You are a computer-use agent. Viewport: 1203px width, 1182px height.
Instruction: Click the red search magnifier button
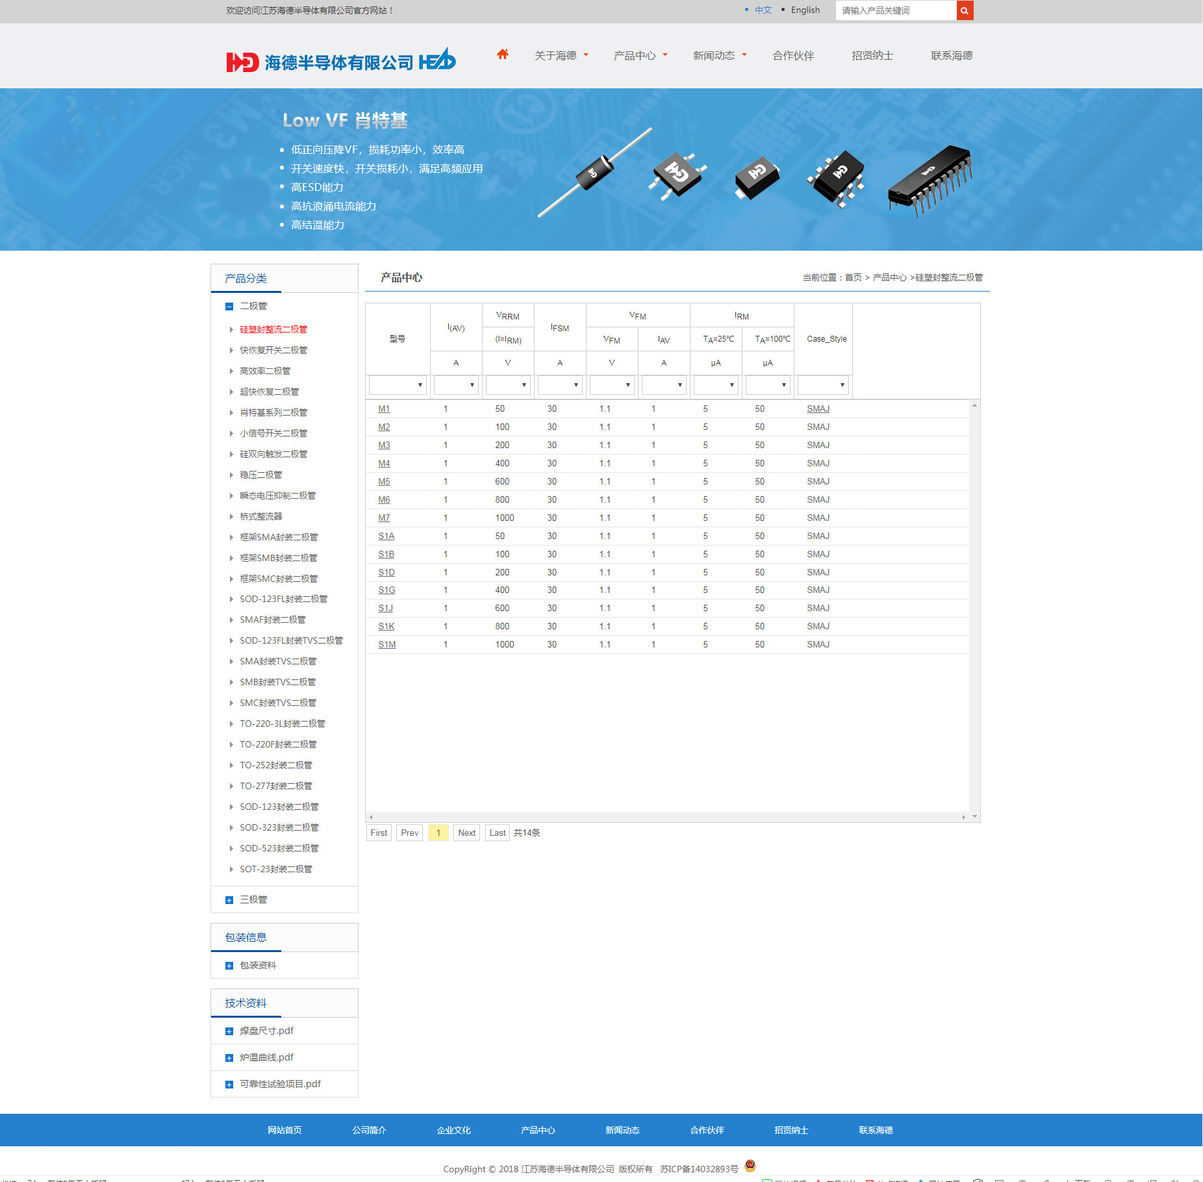(x=965, y=10)
